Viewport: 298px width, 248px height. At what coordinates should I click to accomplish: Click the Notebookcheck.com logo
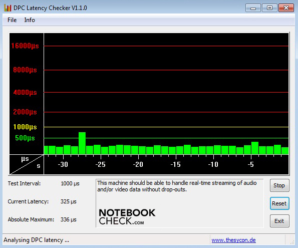(x=127, y=217)
